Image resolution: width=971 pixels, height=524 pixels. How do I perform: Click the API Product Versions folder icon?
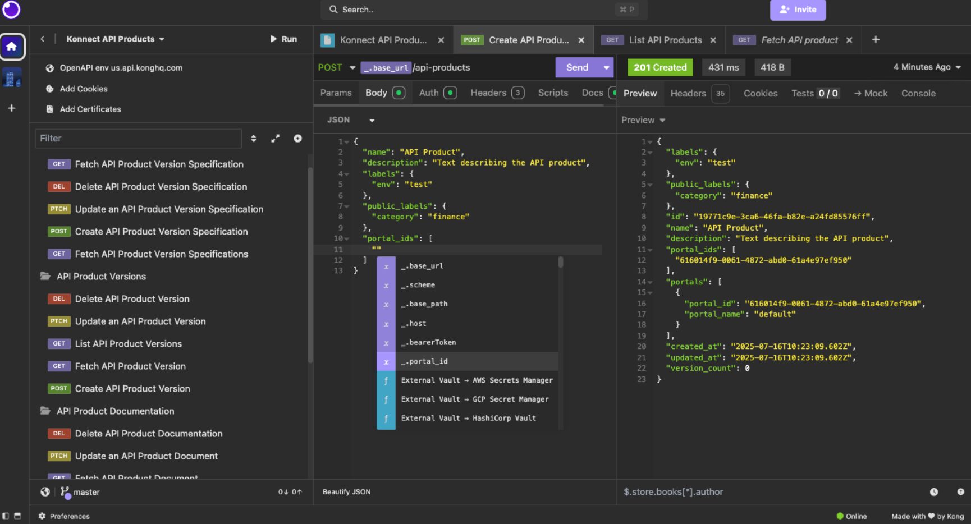click(x=45, y=276)
